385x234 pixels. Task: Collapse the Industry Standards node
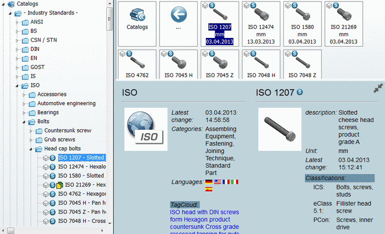10,13
